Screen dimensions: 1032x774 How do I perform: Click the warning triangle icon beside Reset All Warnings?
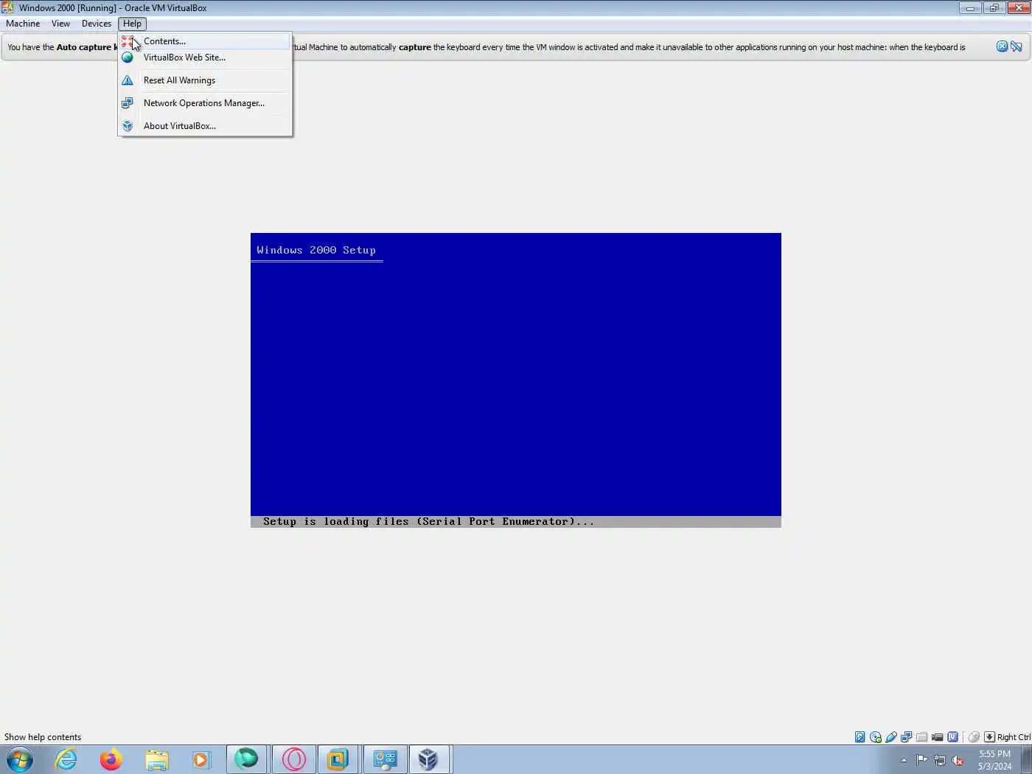128,80
